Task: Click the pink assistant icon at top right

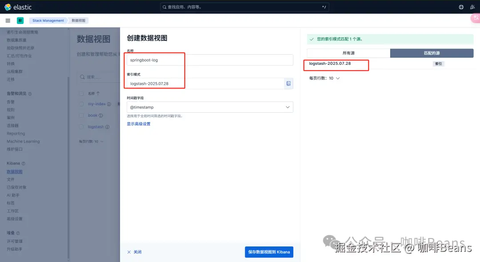Action: point(476,18)
